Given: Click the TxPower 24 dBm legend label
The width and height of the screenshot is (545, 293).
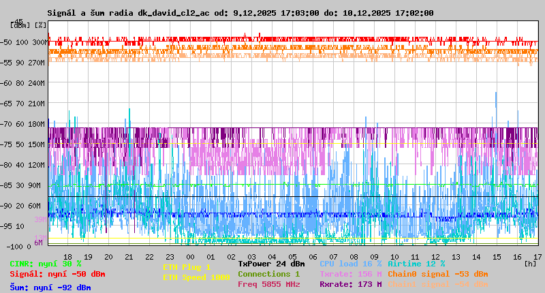Looking at the screenshot, I should tap(271, 264).
